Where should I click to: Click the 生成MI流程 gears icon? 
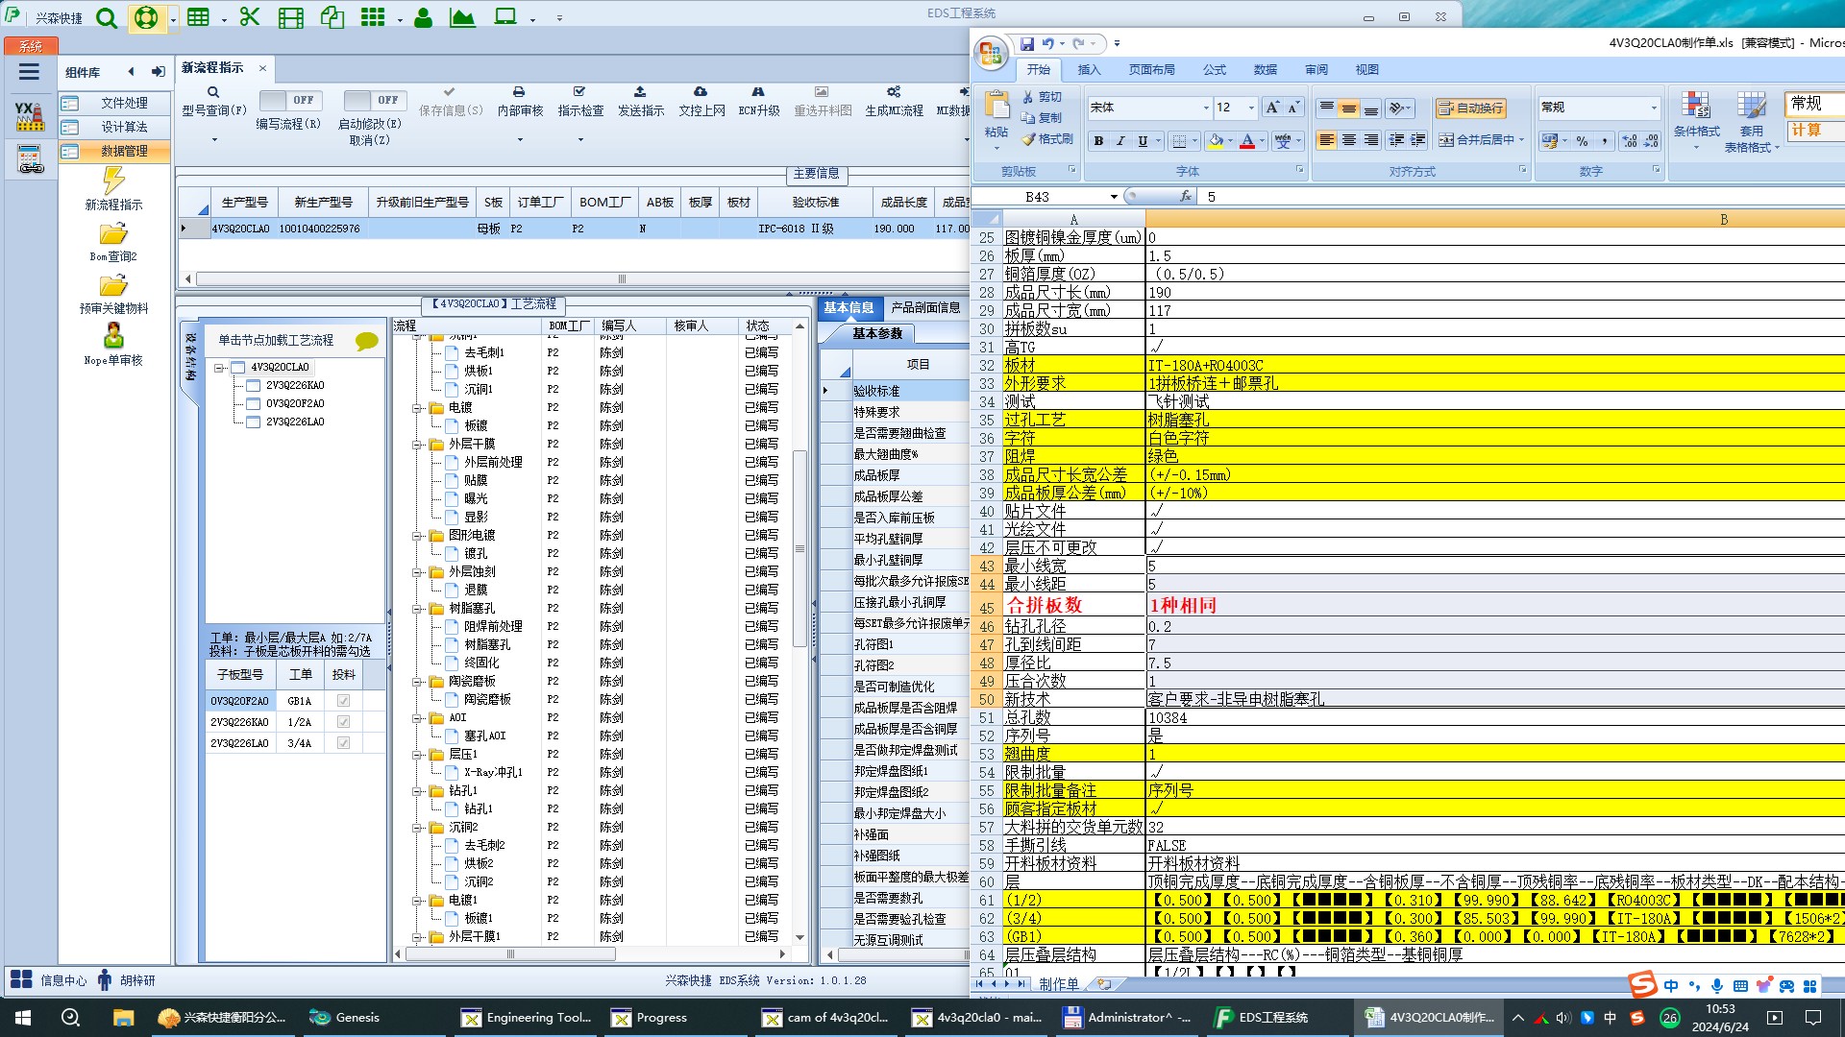[893, 92]
